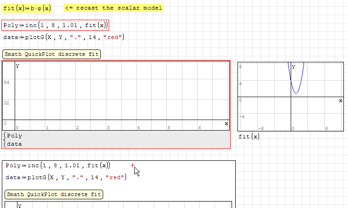Click the 64 tick label on the large plot
Screen dimensions: 348x208
click(6, 82)
